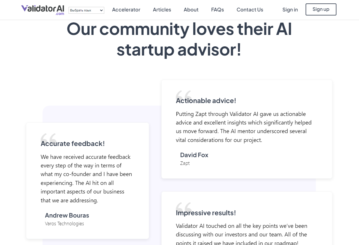Image resolution: width=359 pixels, height=245 pixels.
Task: Select FAQs in the navigation bar
Action: pos(218,10)
